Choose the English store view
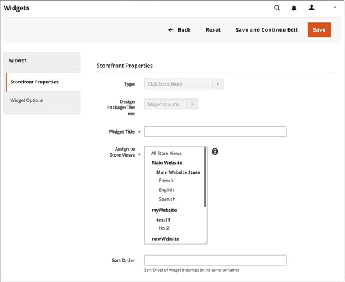This screenshot has width=345, height=282. [x=166, y=189]
